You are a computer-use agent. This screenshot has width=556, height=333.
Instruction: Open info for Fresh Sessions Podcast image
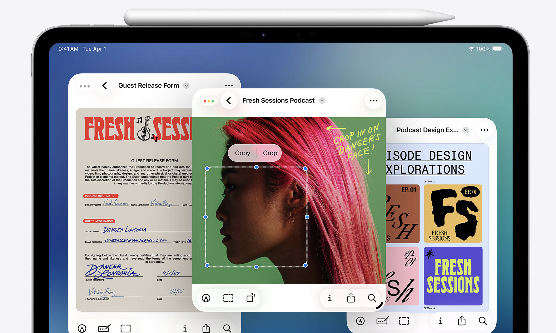pyautogui.click(x=330, y=298)
